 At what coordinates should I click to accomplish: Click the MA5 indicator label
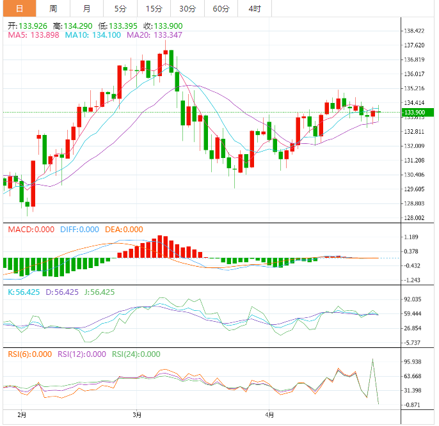31,35
